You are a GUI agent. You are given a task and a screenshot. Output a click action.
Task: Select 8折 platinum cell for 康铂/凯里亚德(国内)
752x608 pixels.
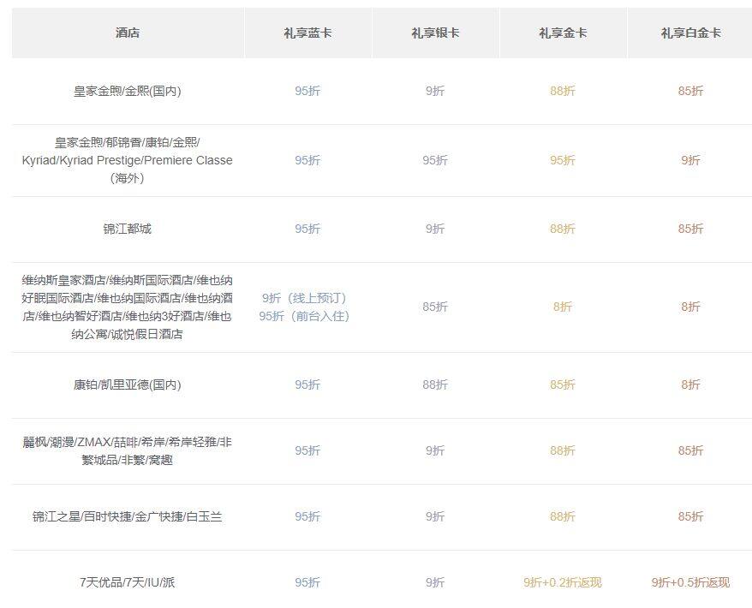pyautogui.click(x=690, y=385)
